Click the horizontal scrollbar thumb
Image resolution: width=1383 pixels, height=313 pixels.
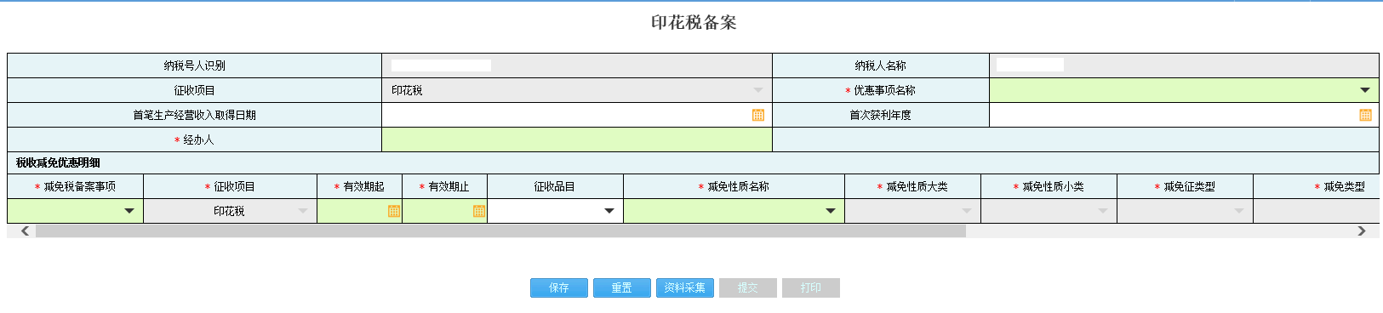[500, 230]
